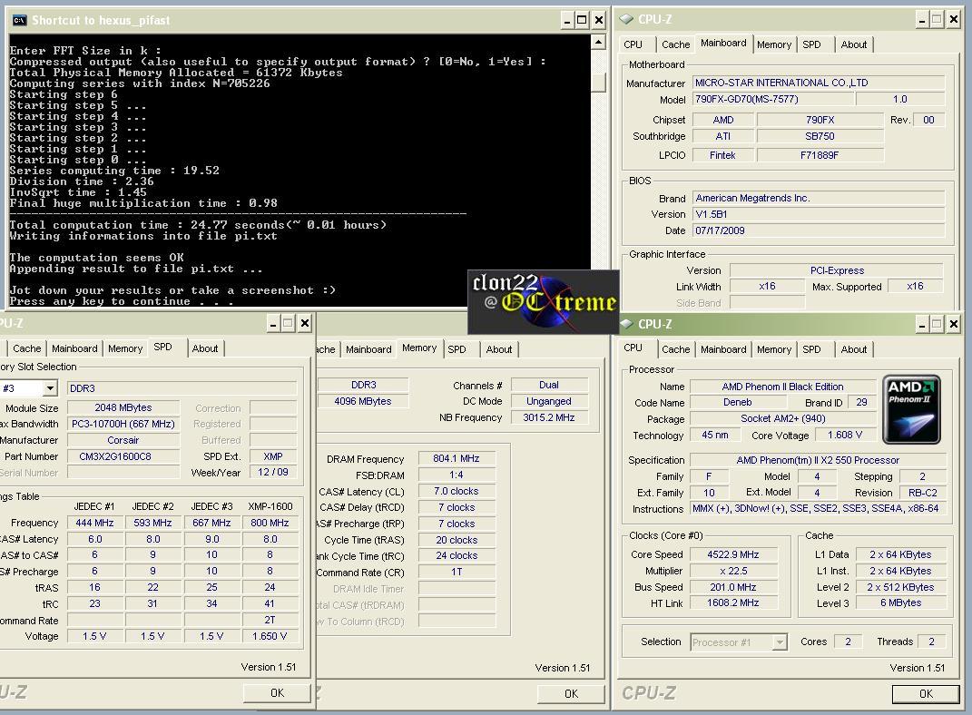Minimize the CPU-Z Mainboard window
This screenshot has width=972, height=715.
click(x=922, y=20)
